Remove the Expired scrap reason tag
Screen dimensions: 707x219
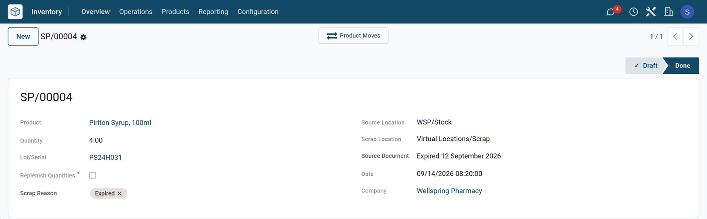coord(119,193)
